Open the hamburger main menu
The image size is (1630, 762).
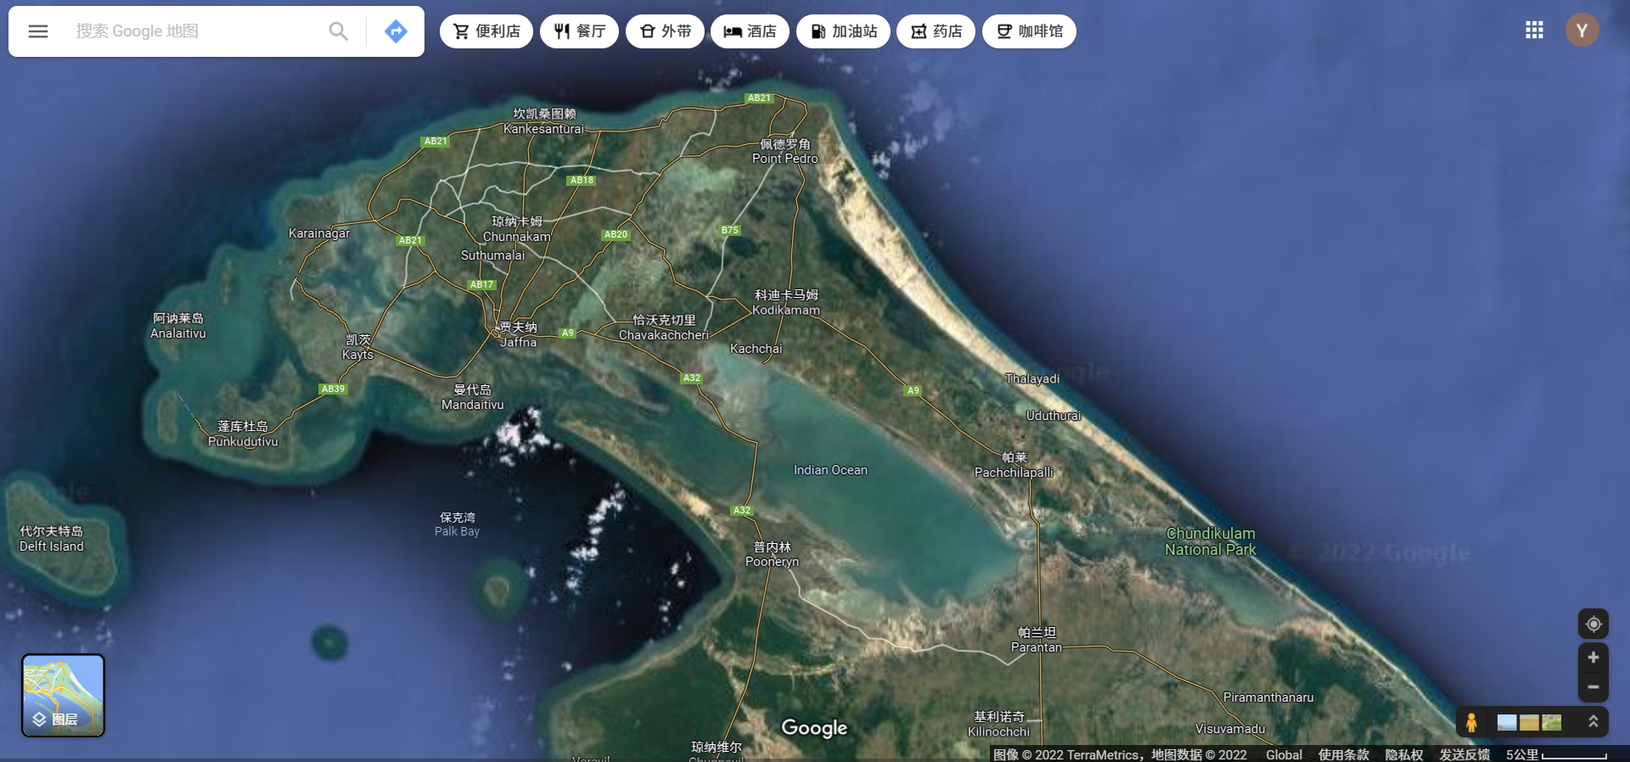click(x=38, y=31)
